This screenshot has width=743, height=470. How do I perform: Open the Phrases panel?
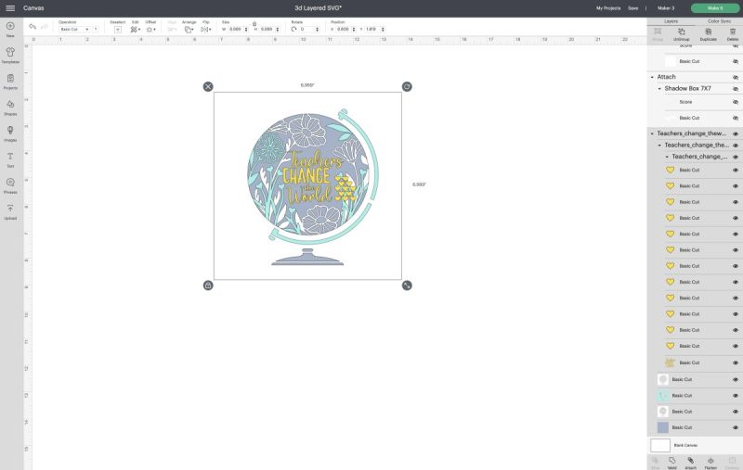pos(10,182)
